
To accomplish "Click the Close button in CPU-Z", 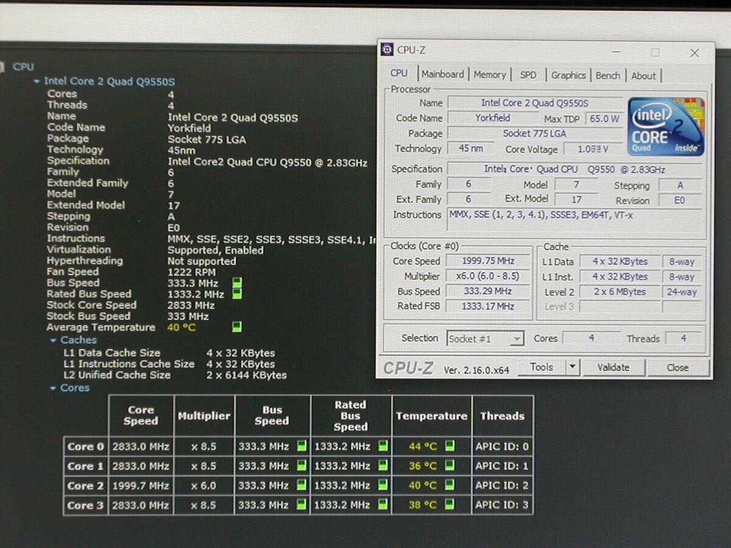I will (x=677, y=368).
